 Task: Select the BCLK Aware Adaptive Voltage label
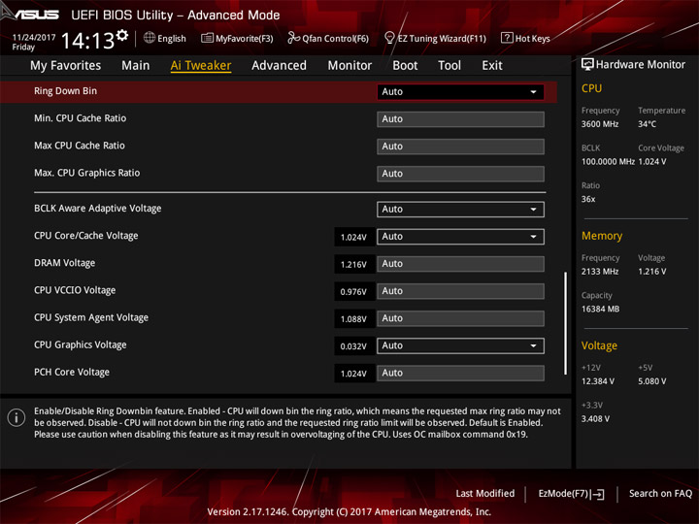click(x=98, y=209)
